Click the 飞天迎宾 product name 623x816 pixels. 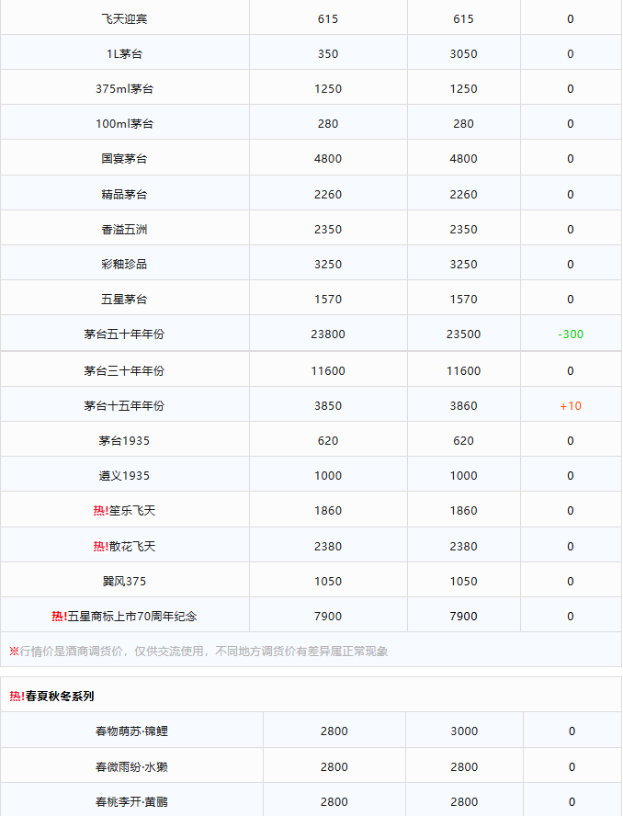click(124, 18)
